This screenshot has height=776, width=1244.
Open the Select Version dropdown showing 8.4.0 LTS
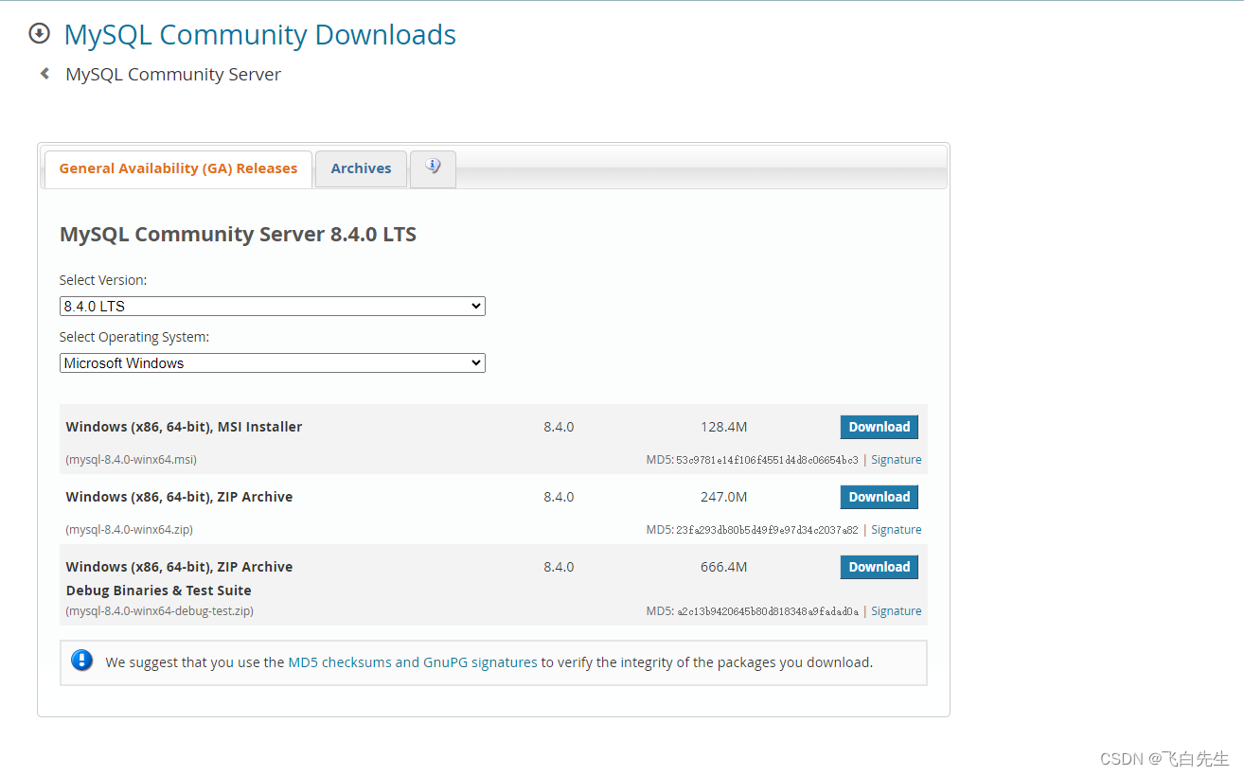pyautogui.click(x=273, y=306)
